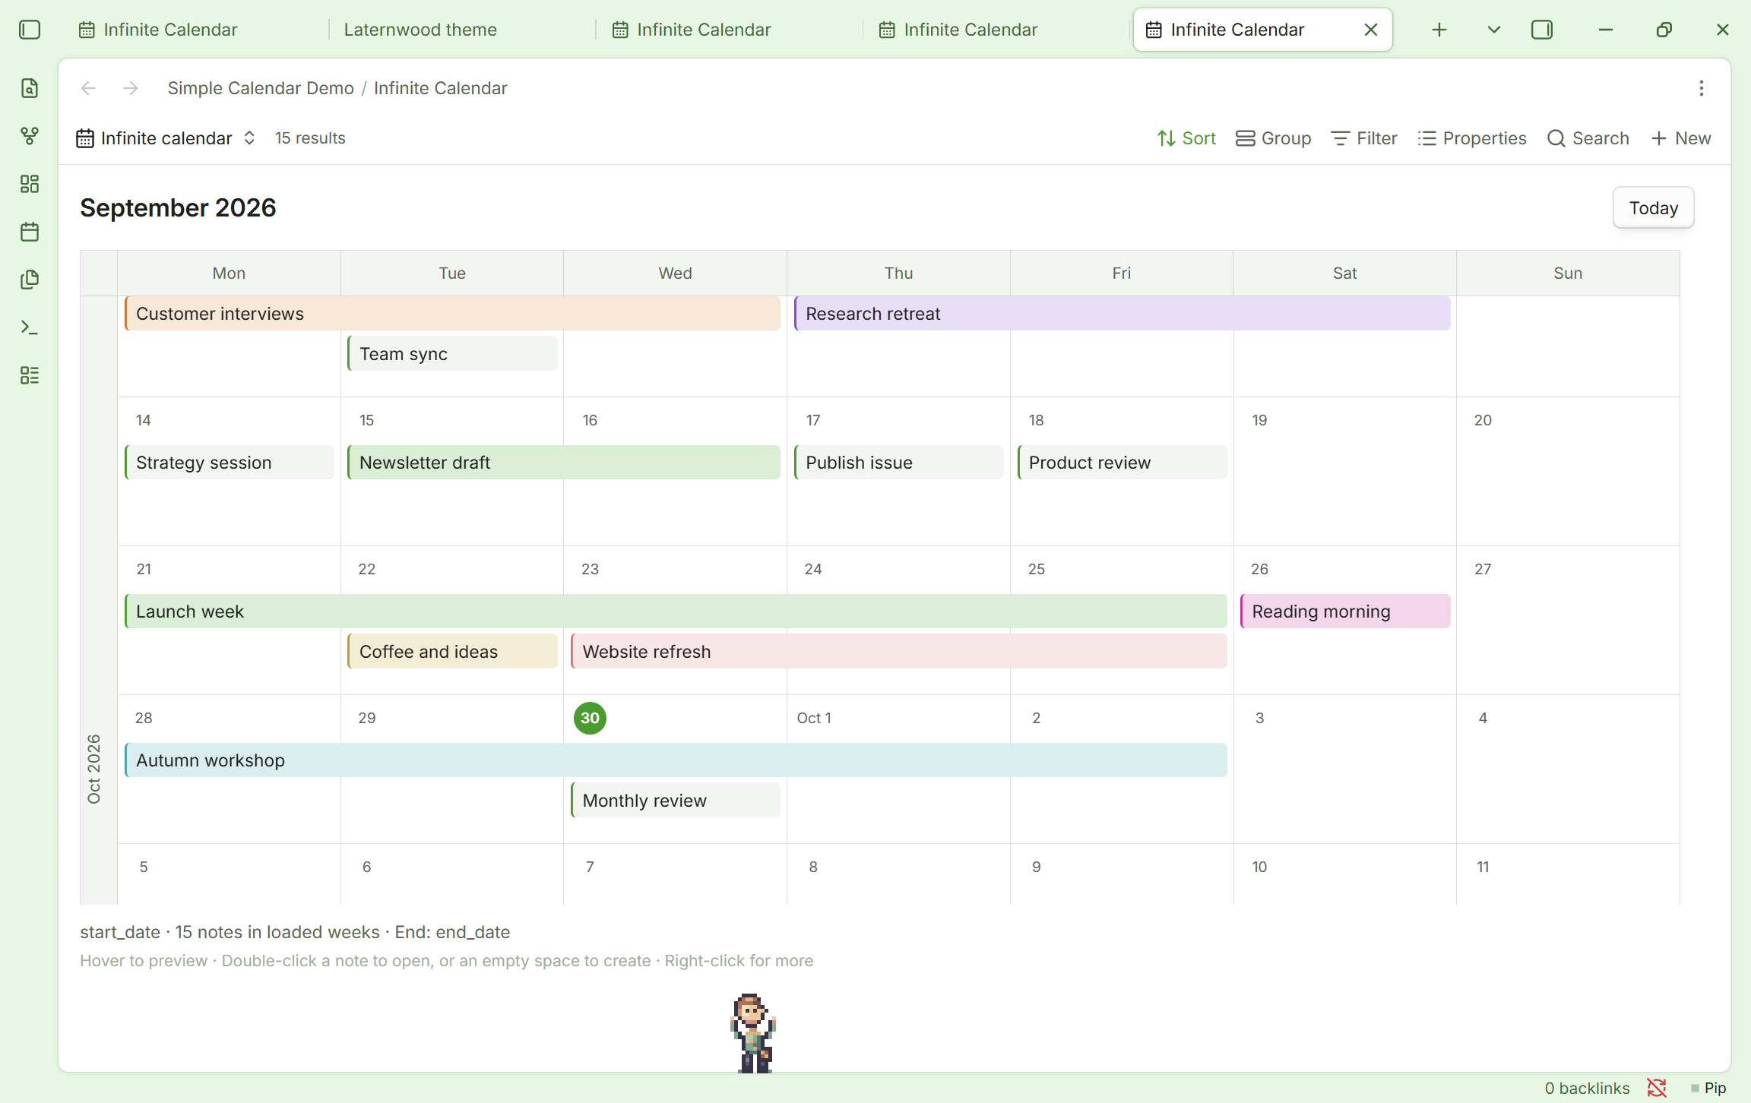Click the Search button
This screenshot has height=1103, width=1751.
coord(1588,138)
